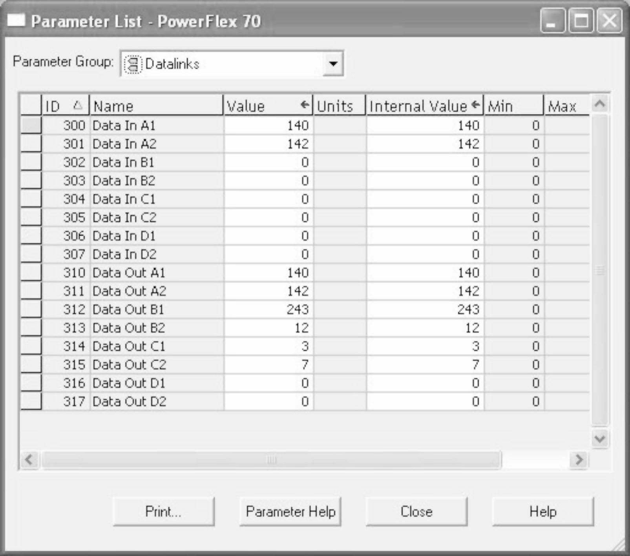Click the Help button
Screen dimensions: 630x556
543,512
